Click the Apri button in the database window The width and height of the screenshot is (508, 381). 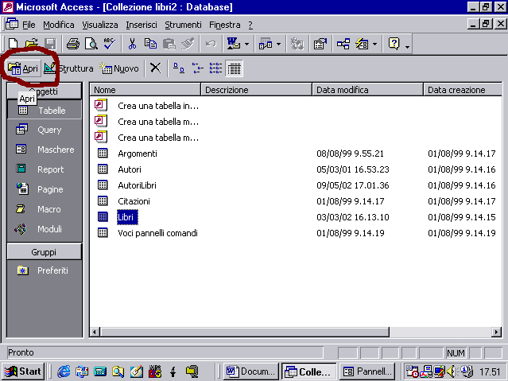[x=23, y=68]
